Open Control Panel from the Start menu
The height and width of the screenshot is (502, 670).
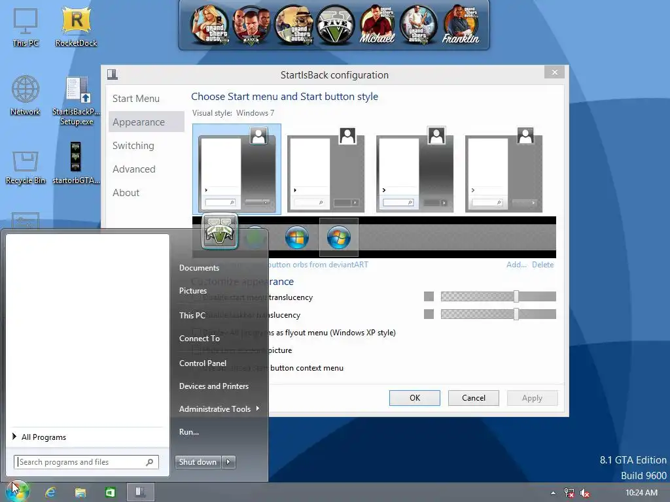coord(203,363)
